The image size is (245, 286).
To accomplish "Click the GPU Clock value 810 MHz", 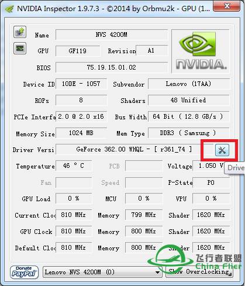I will tap(74, 231).
